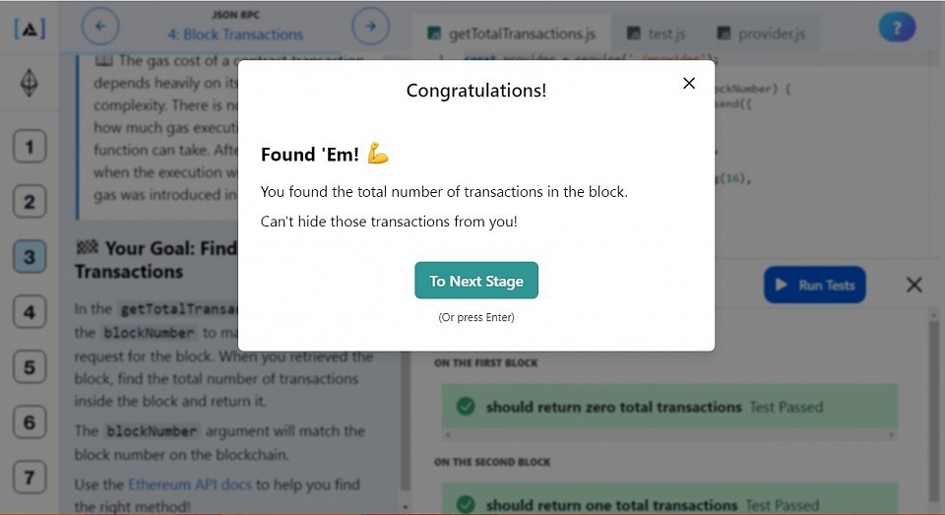The image size is (945, 515).
Task: Jump to stage 5 in sidebar
Action: tap(30, 367)
